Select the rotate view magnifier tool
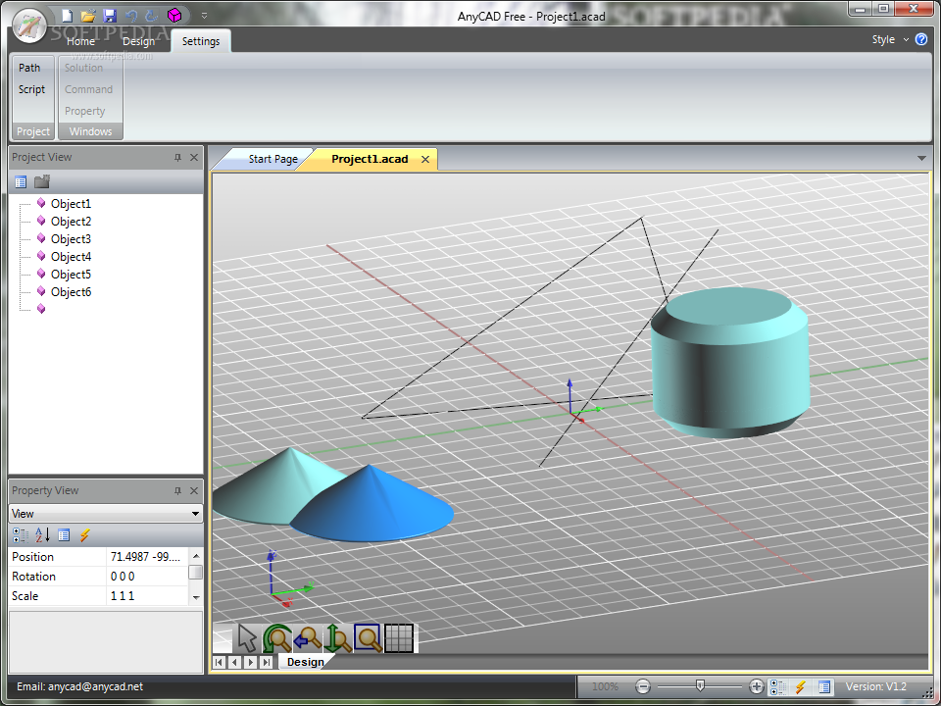 pyautogui.click(x=277, y=638)
